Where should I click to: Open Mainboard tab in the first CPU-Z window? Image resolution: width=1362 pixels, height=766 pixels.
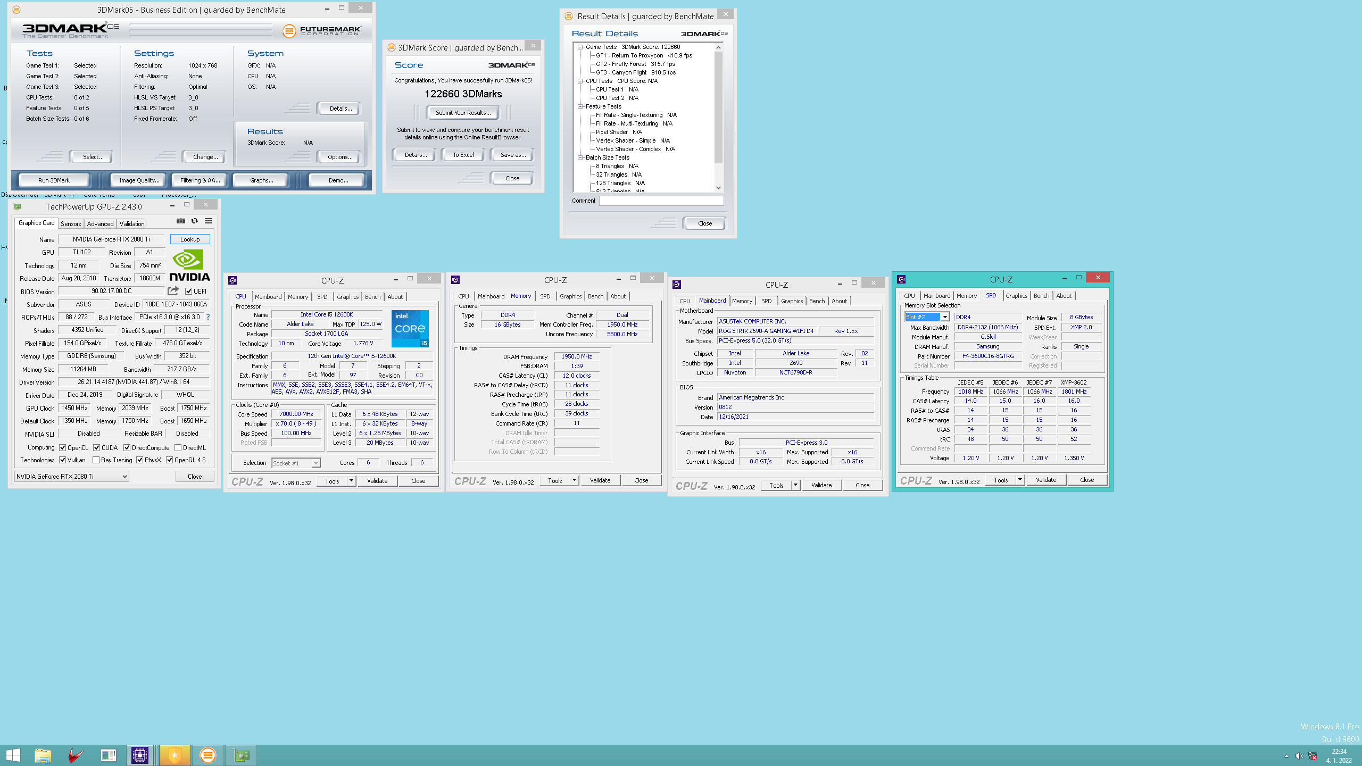pos(268,297)
